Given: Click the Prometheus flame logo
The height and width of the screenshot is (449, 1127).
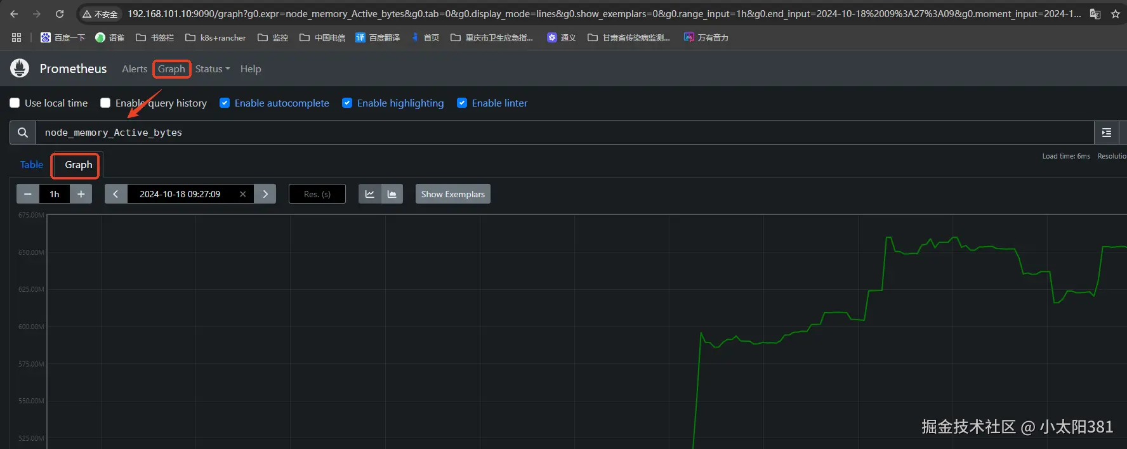Looking at the screenshot, I should (20, 68).
